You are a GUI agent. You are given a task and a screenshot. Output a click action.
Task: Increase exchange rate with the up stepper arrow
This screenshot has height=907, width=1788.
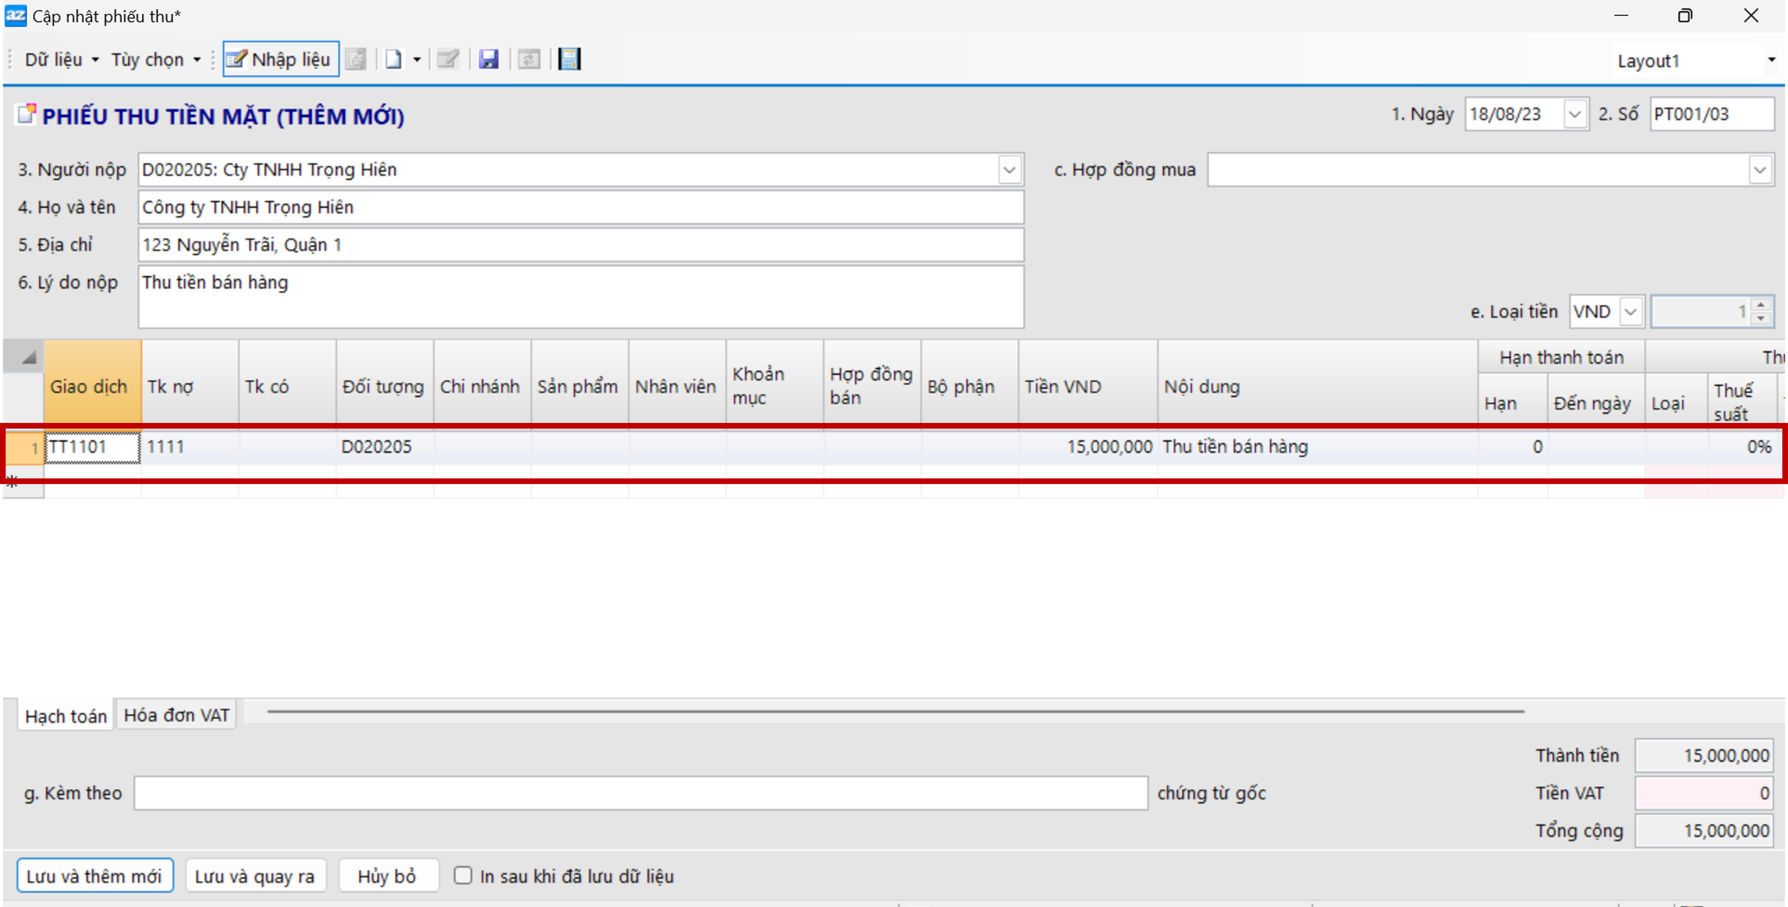1760,305
